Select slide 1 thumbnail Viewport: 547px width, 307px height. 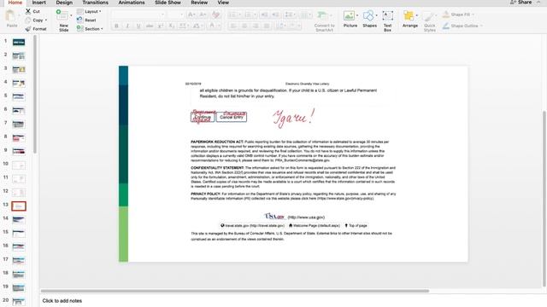click(x=19, y=42)
